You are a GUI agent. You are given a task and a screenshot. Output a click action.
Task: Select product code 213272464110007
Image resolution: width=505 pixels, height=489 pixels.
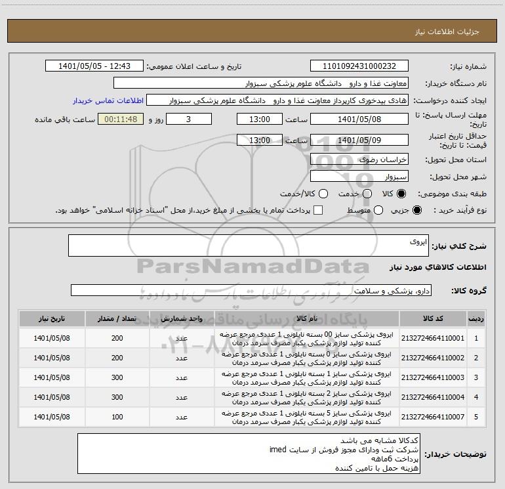pos(433,417)
